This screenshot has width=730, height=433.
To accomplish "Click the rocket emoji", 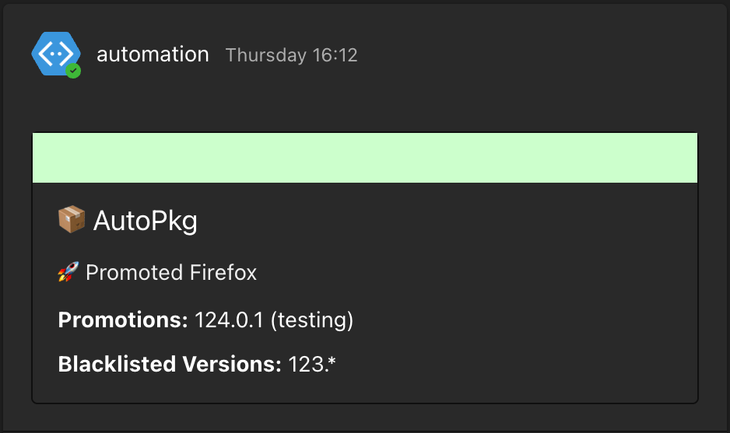I will point(68,273).
